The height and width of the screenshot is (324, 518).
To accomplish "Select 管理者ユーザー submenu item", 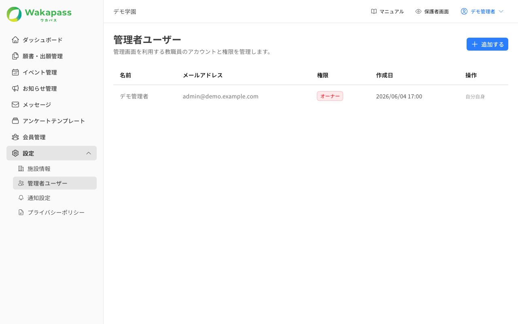I will 55,183.
